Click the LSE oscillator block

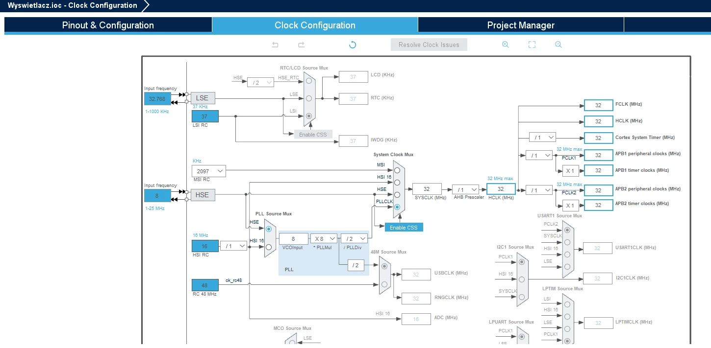203,98
